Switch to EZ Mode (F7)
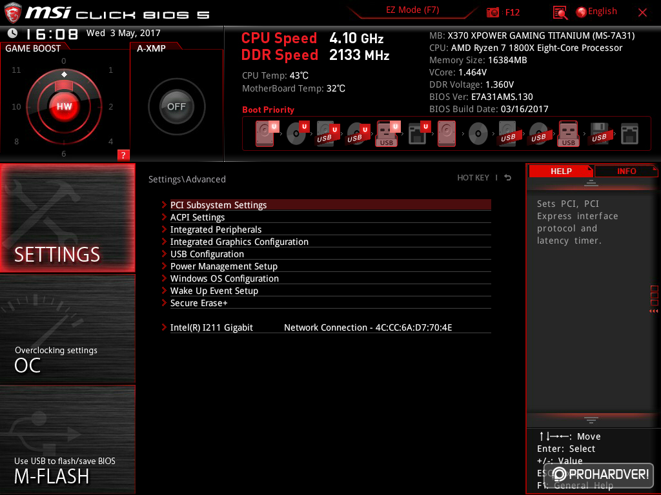This screenshot has width=661, height=495. click(x=412, y=10)
